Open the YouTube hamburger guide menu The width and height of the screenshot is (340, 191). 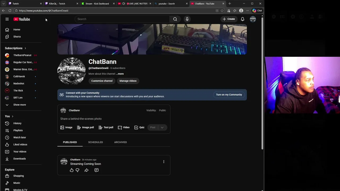7,19
